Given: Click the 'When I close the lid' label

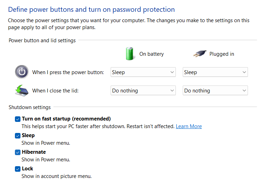Looking at the screenshot, I should (x=55, y=91).
